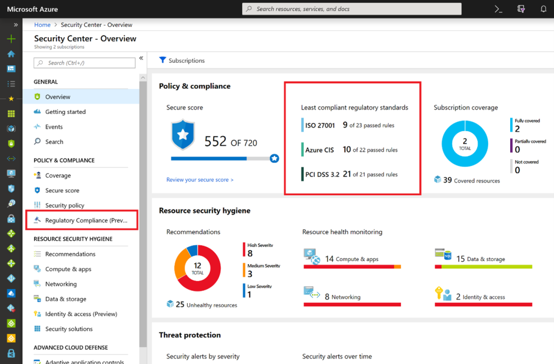The image size is (554, 364).
Task: Open the Home icon in left rail
Action: [x=11, y=53]
